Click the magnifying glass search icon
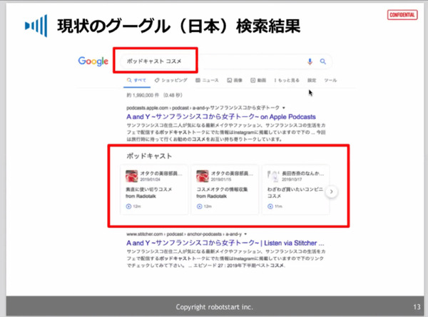The image size is (428, 317). click(x=323, y=61)
